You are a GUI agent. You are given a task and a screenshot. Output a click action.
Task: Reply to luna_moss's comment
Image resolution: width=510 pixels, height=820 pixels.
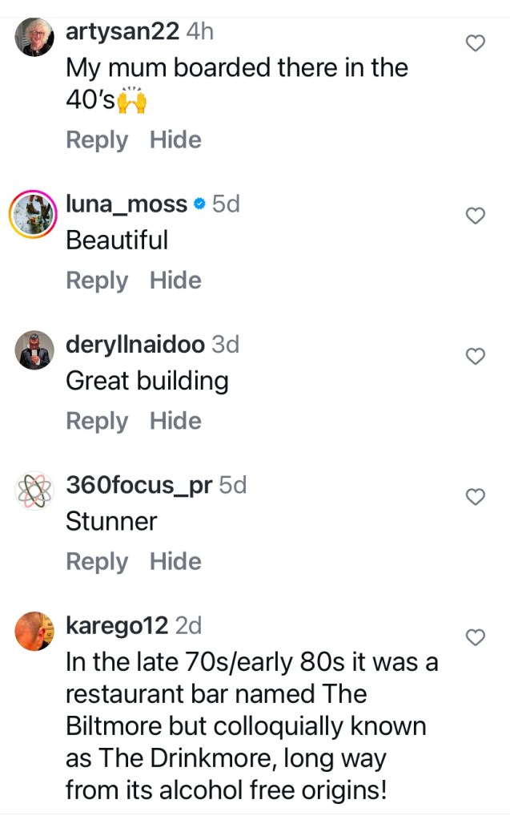97,281
